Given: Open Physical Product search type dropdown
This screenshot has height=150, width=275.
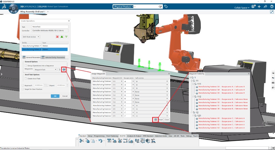Looking at the screenshot, I should 123,7.
